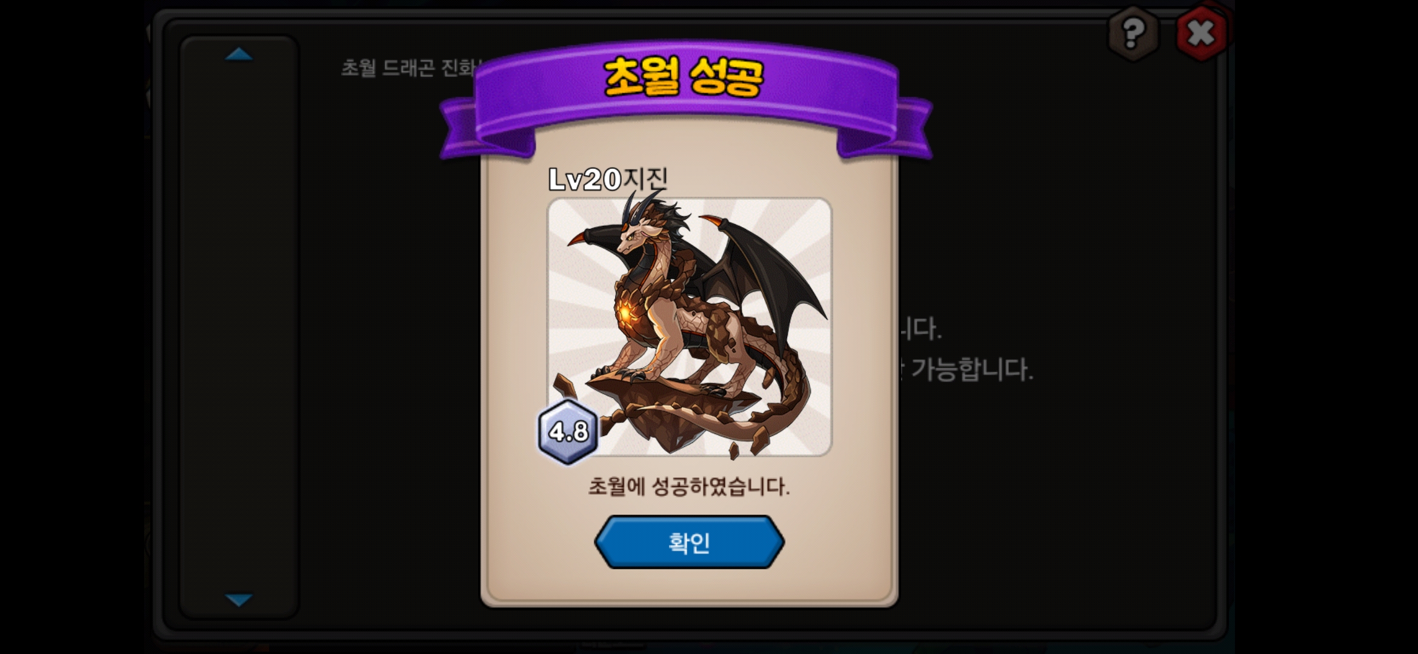Click the 초월에 성공하였습니다 message text
1418x654 pixels.
coord(689,486)
